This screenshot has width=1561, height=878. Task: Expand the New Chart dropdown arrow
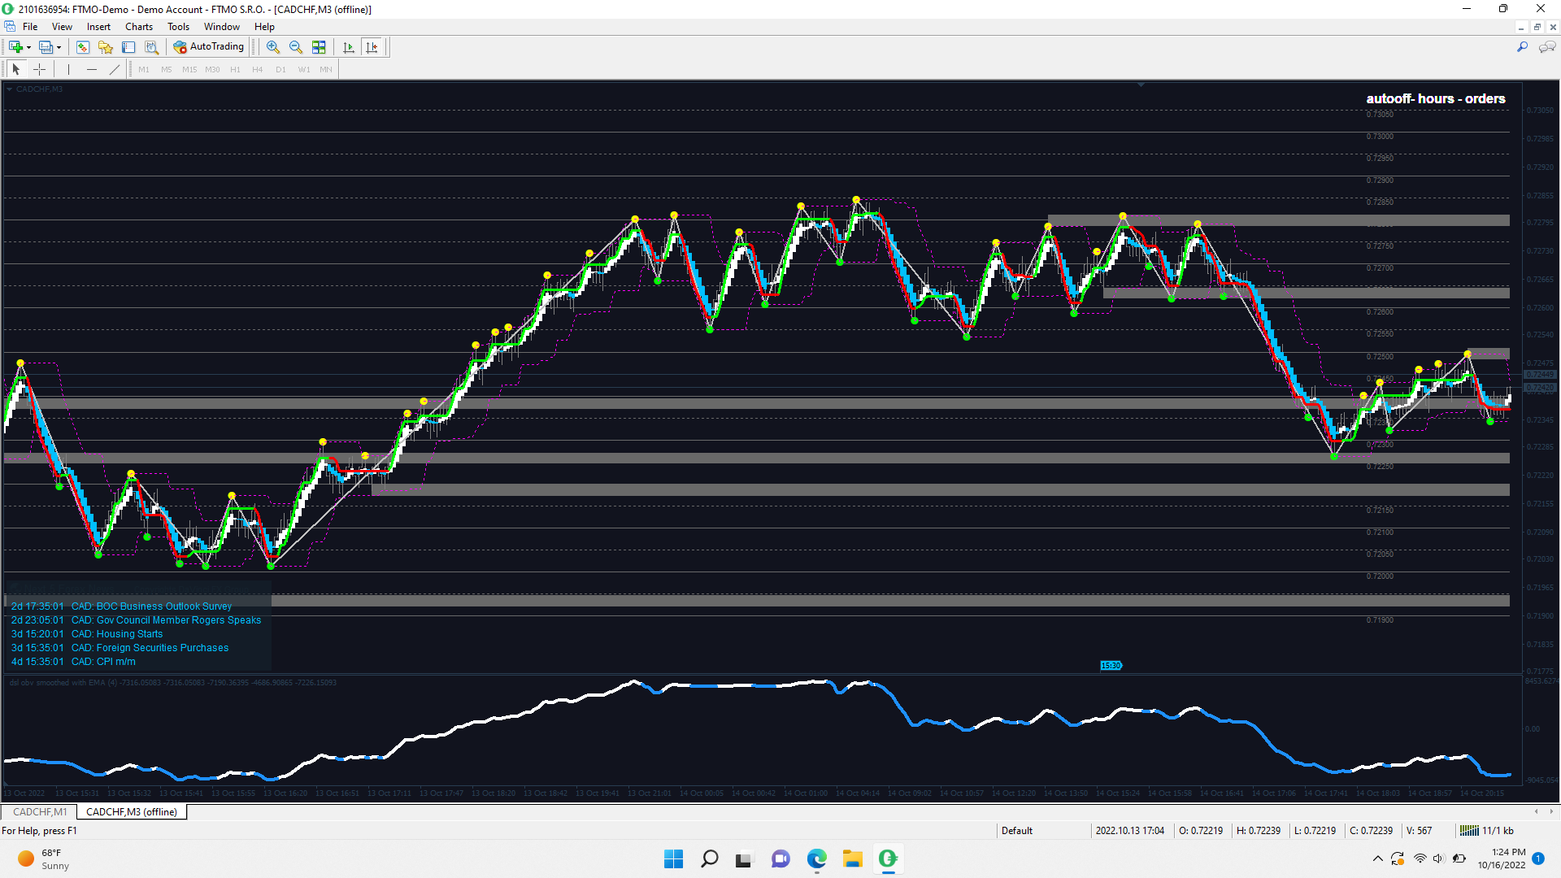tap(28, 47)
